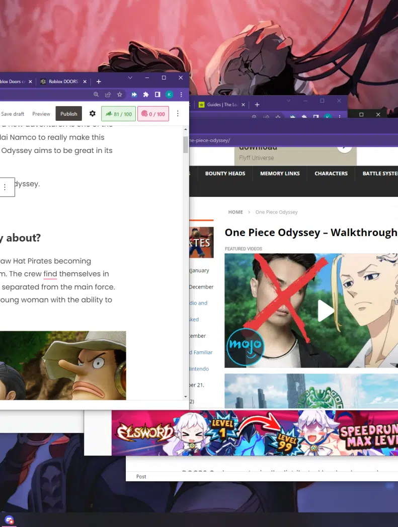Bookmark this page with the star in front window
The image size is (398, 527).
click(x=120, y=95)
